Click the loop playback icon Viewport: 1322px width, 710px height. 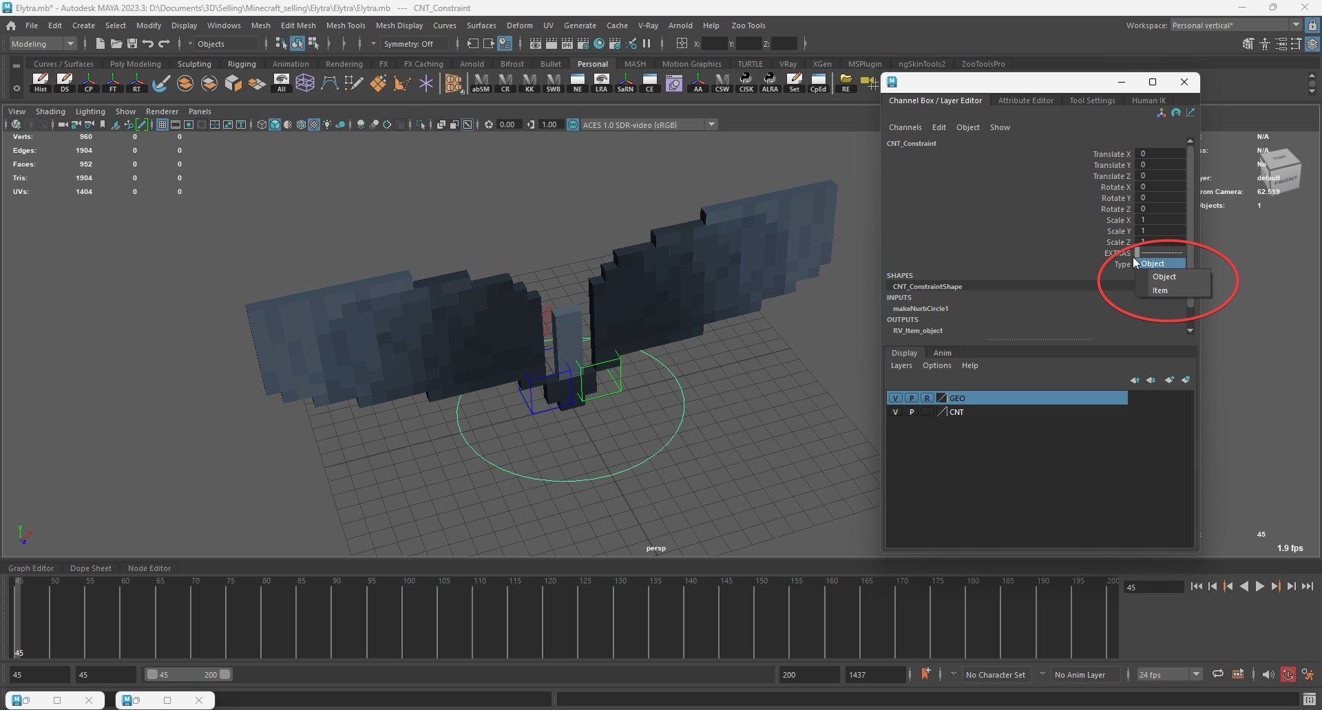(1218, 674)
